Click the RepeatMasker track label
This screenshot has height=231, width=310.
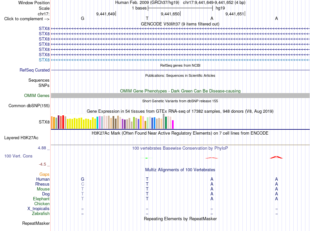36,223
